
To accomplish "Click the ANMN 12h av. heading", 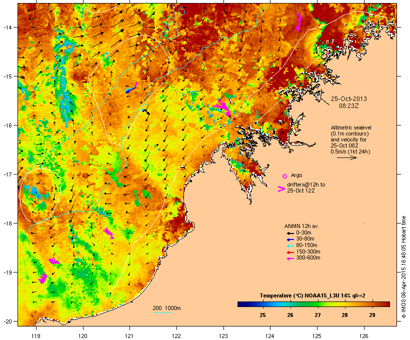I will tap(301, 226).
